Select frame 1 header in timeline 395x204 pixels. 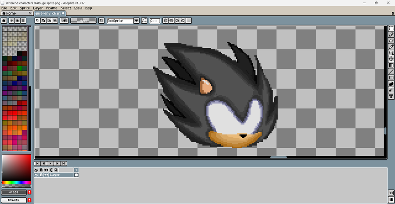[x=76, y=170]
